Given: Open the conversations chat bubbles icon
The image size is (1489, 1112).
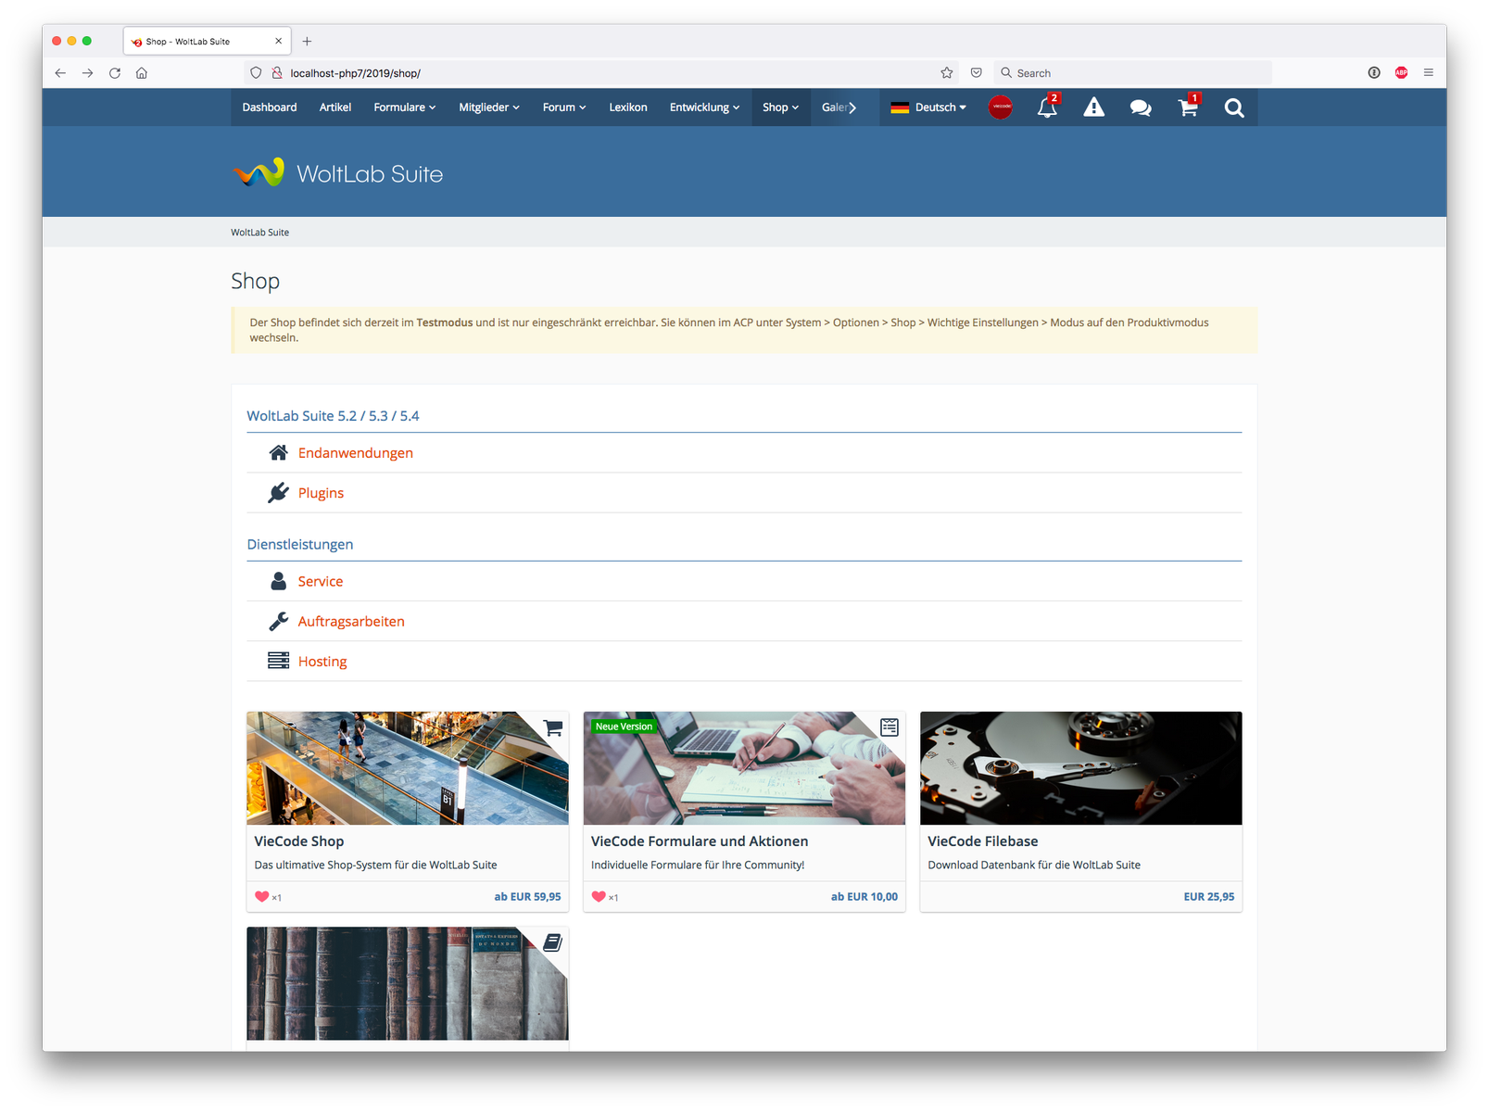Looking at the screenshot, I should [1141, 107].
